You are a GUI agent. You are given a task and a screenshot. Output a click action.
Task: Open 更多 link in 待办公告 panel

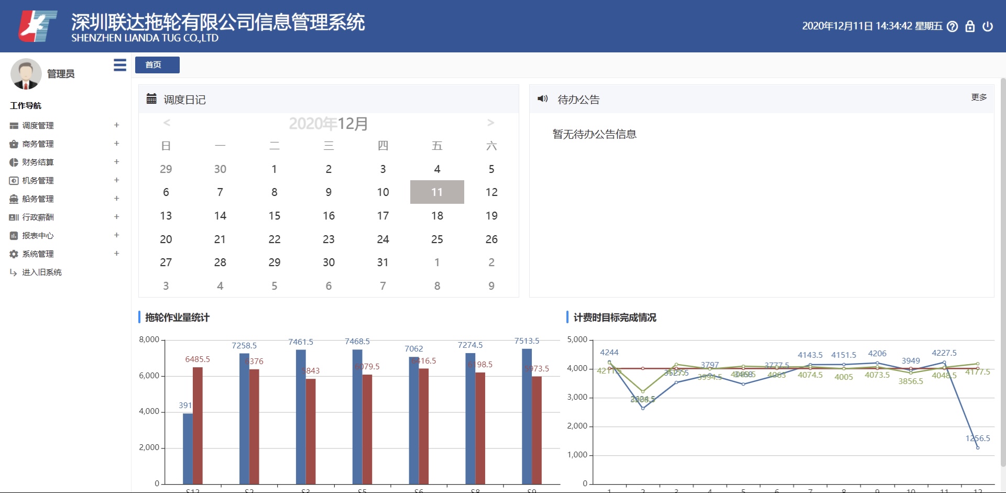(979, 97)
